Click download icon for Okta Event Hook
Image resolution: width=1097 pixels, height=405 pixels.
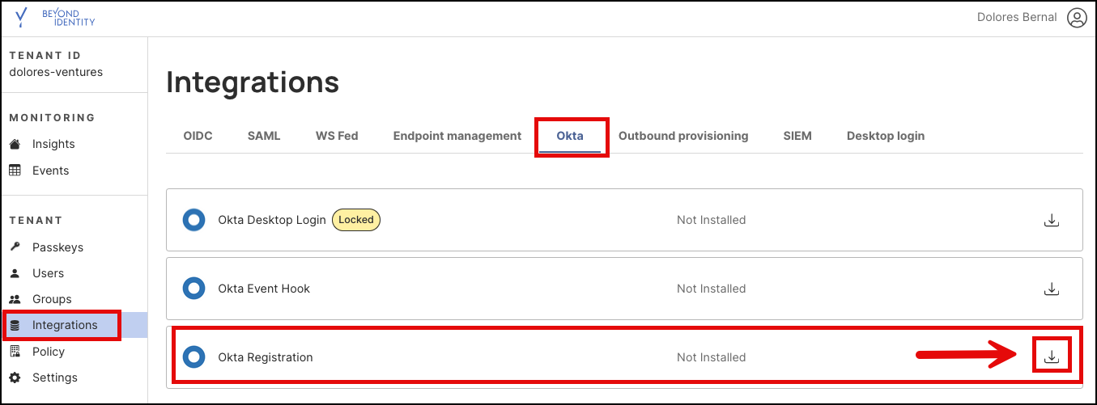click(x=1052, y=289)
